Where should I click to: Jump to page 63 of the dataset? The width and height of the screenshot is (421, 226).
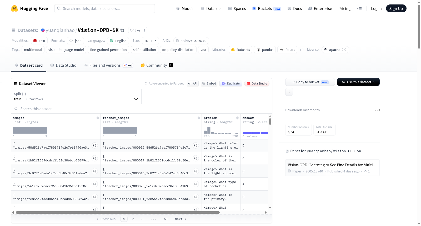pyautogui.click(x=166, y=219)
